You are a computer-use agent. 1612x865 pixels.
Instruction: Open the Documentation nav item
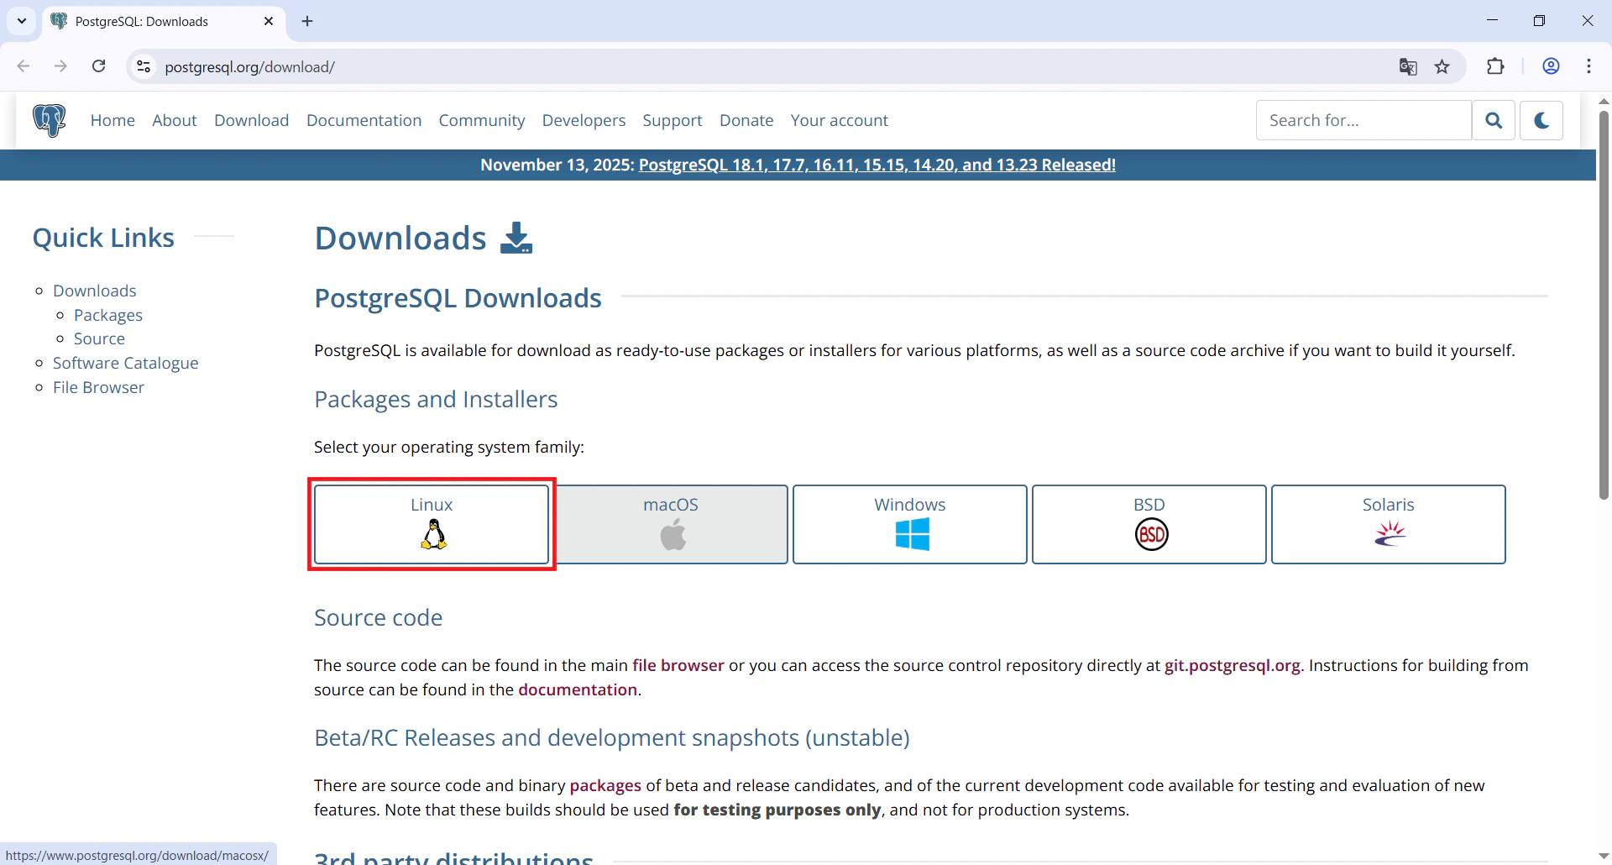[x=364, y=120]
